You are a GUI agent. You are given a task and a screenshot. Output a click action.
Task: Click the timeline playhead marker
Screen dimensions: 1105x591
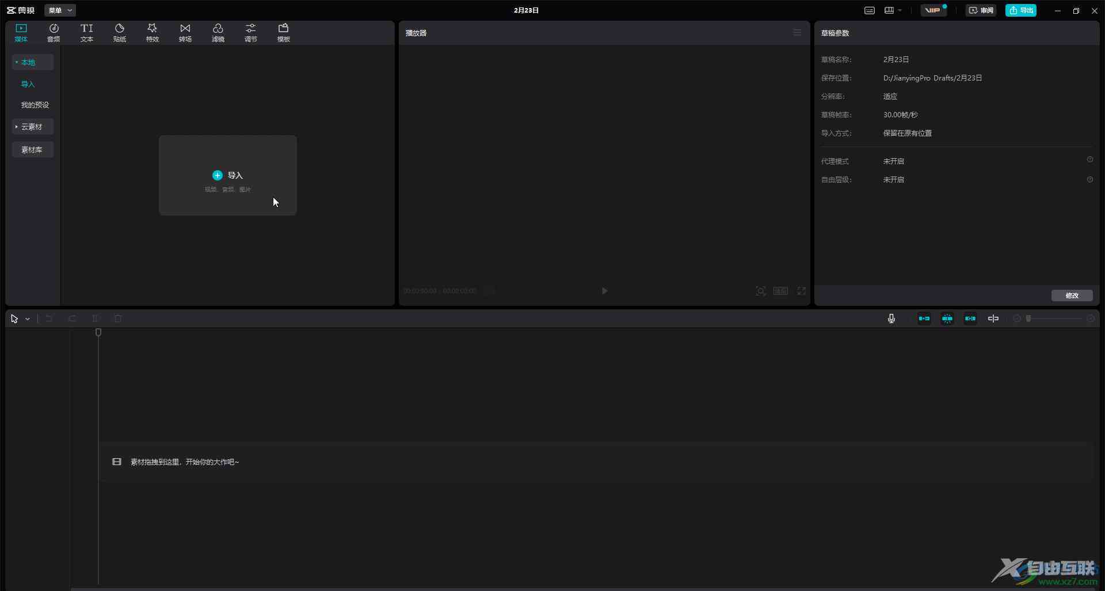tap(98, 332)
